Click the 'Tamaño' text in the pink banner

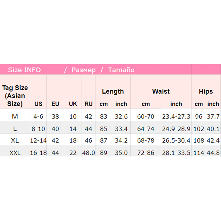(x=121, y=70)
